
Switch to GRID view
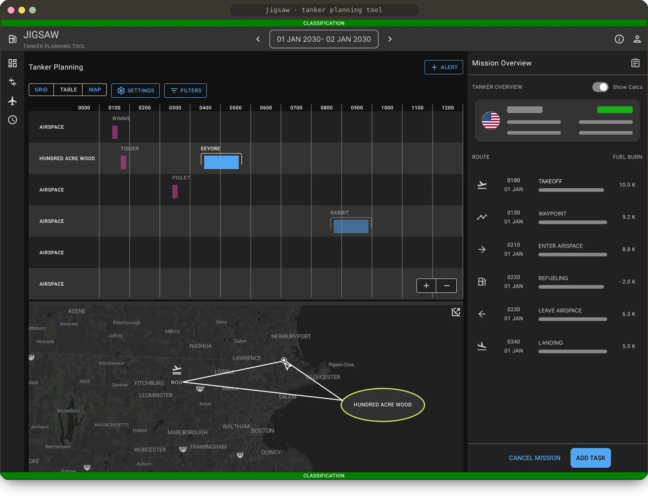41,90
